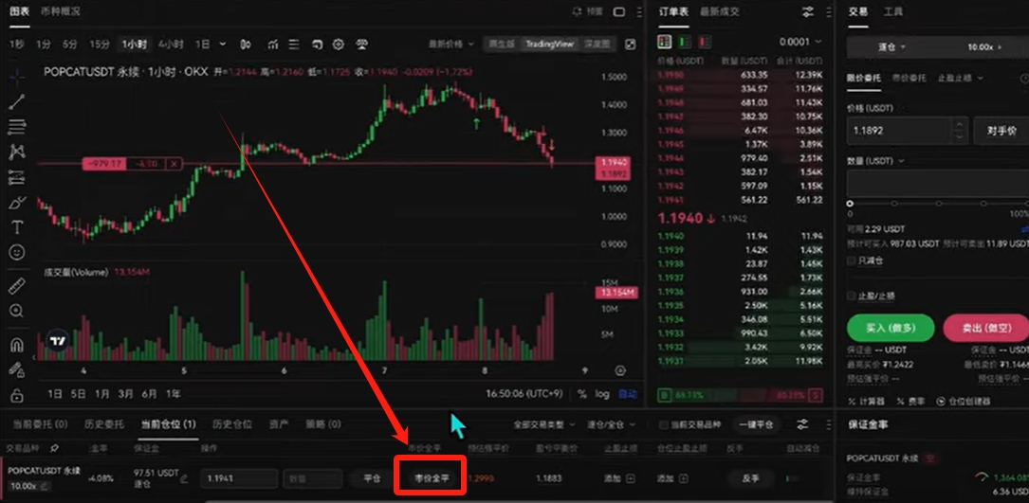Image resolution: width=1029 pixels, height=503 pixels.
Task: Toggle the magnet snap tool
Action: coord(18,344)
